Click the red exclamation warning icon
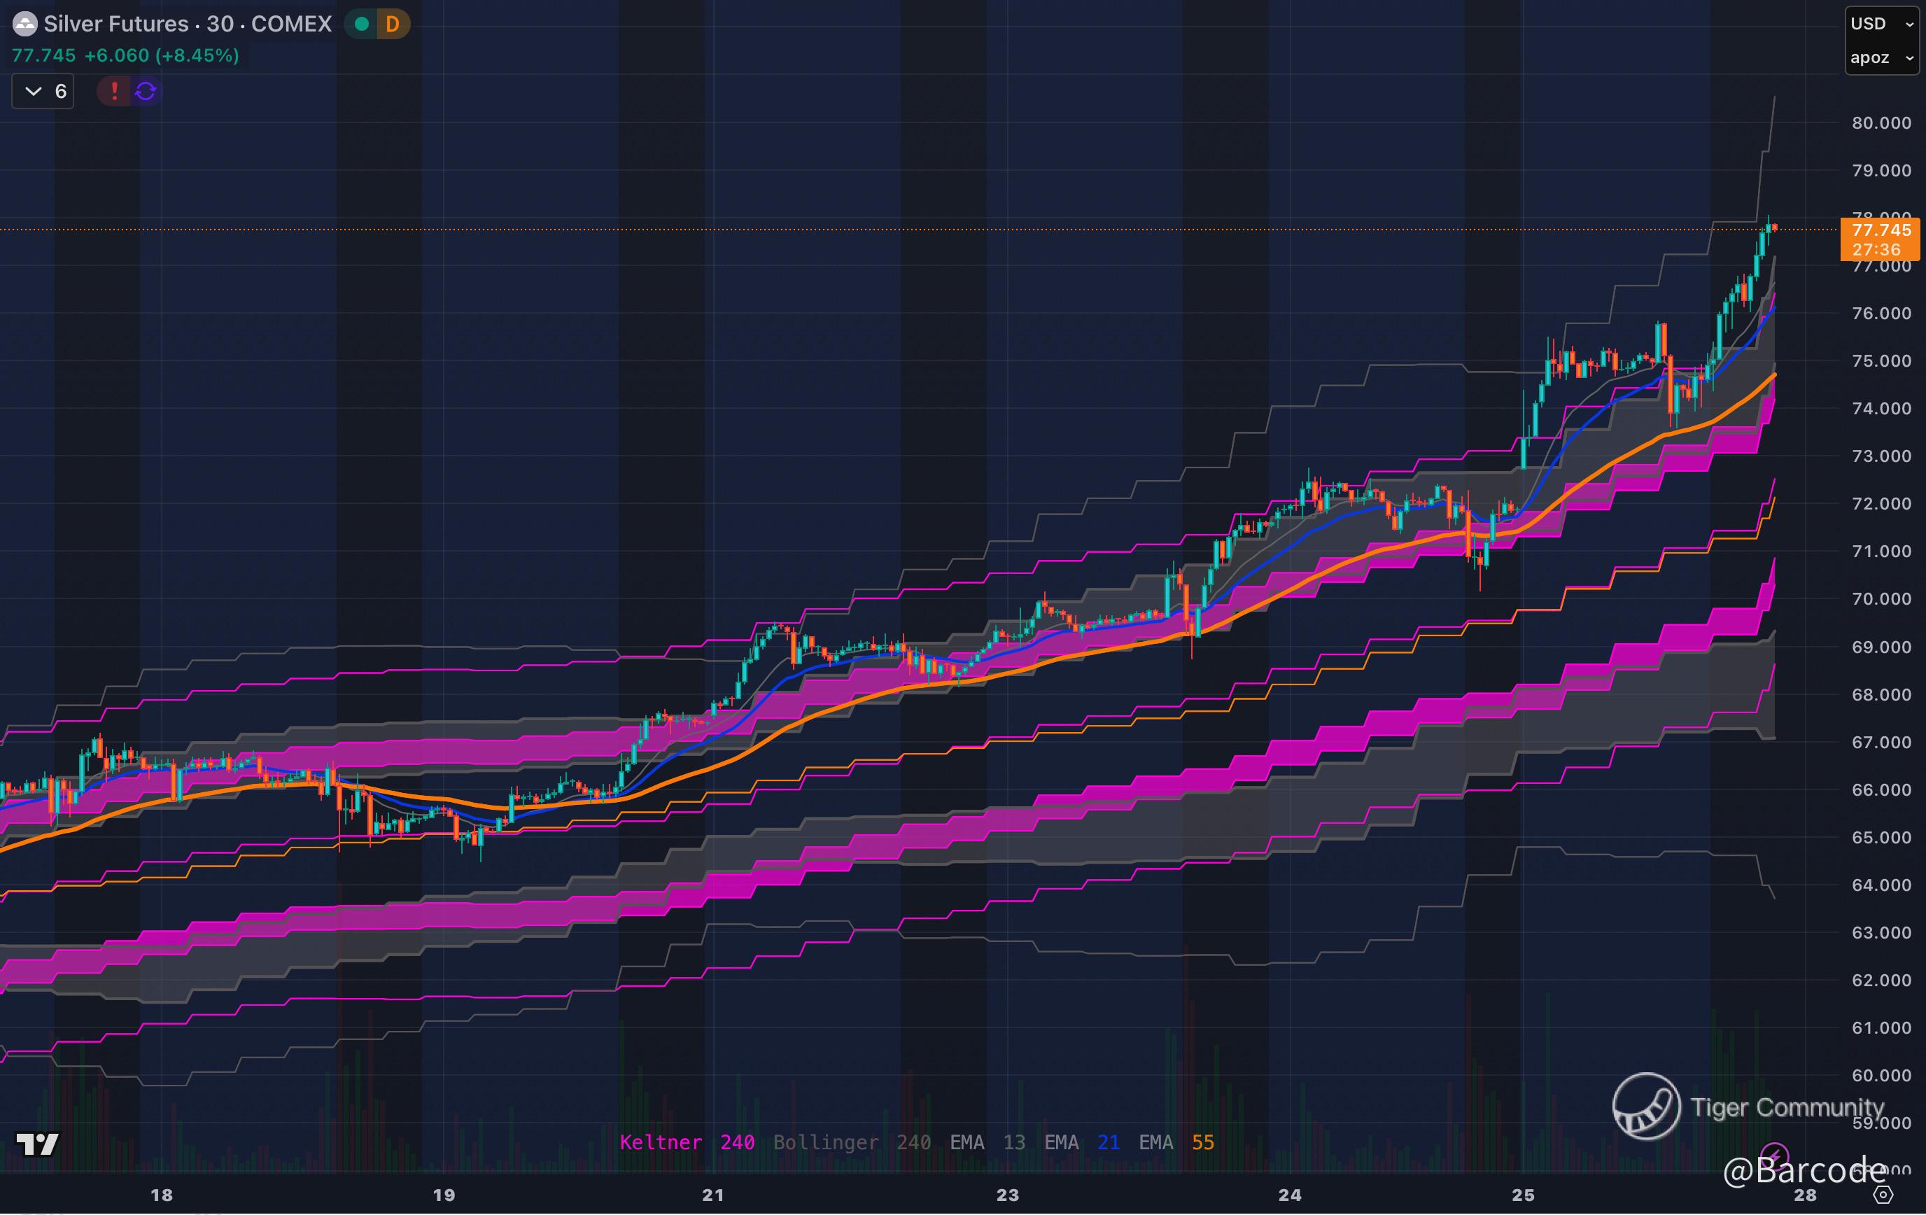The width and height of the screenshot is (1926, 1215). click(x=114, y=91)
